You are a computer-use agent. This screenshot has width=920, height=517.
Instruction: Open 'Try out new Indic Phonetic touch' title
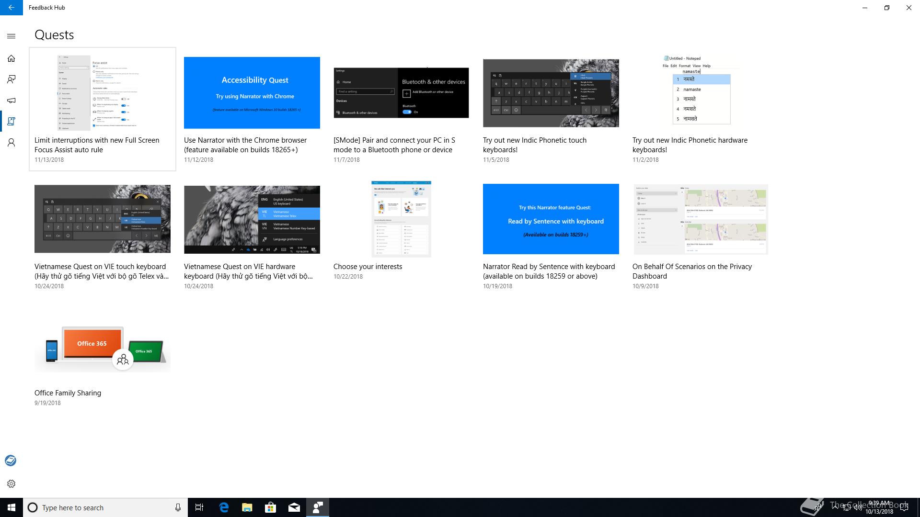click(535, 145)
